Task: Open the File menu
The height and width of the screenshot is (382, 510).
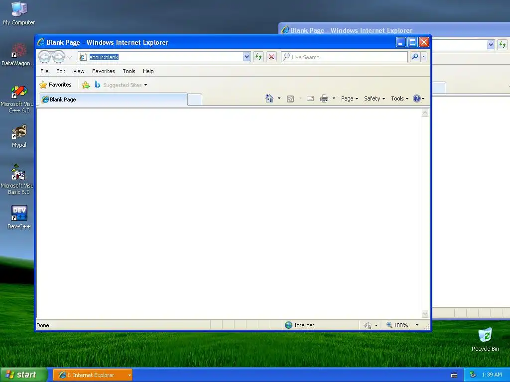Action: (x=44, y=71)
